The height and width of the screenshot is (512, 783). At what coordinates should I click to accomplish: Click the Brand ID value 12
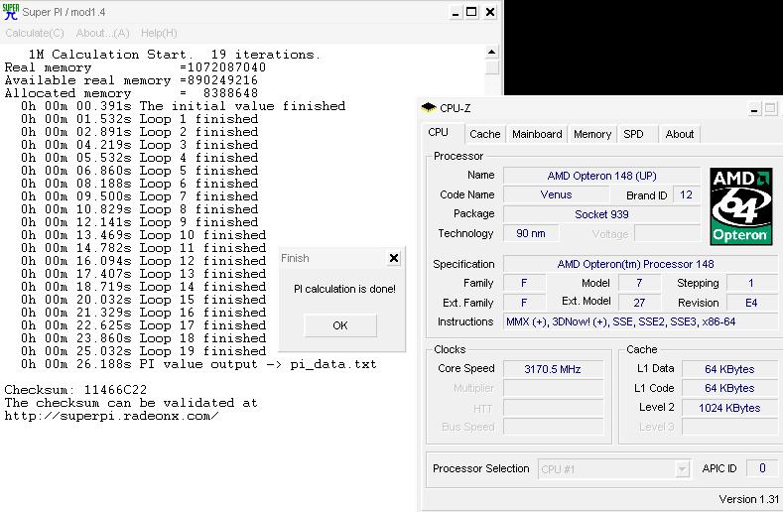click(x=686, y=194)
